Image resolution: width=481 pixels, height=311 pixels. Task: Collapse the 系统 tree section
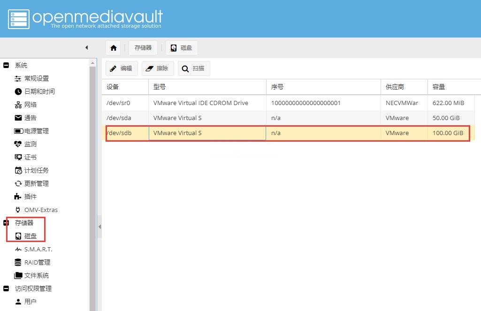6,65
